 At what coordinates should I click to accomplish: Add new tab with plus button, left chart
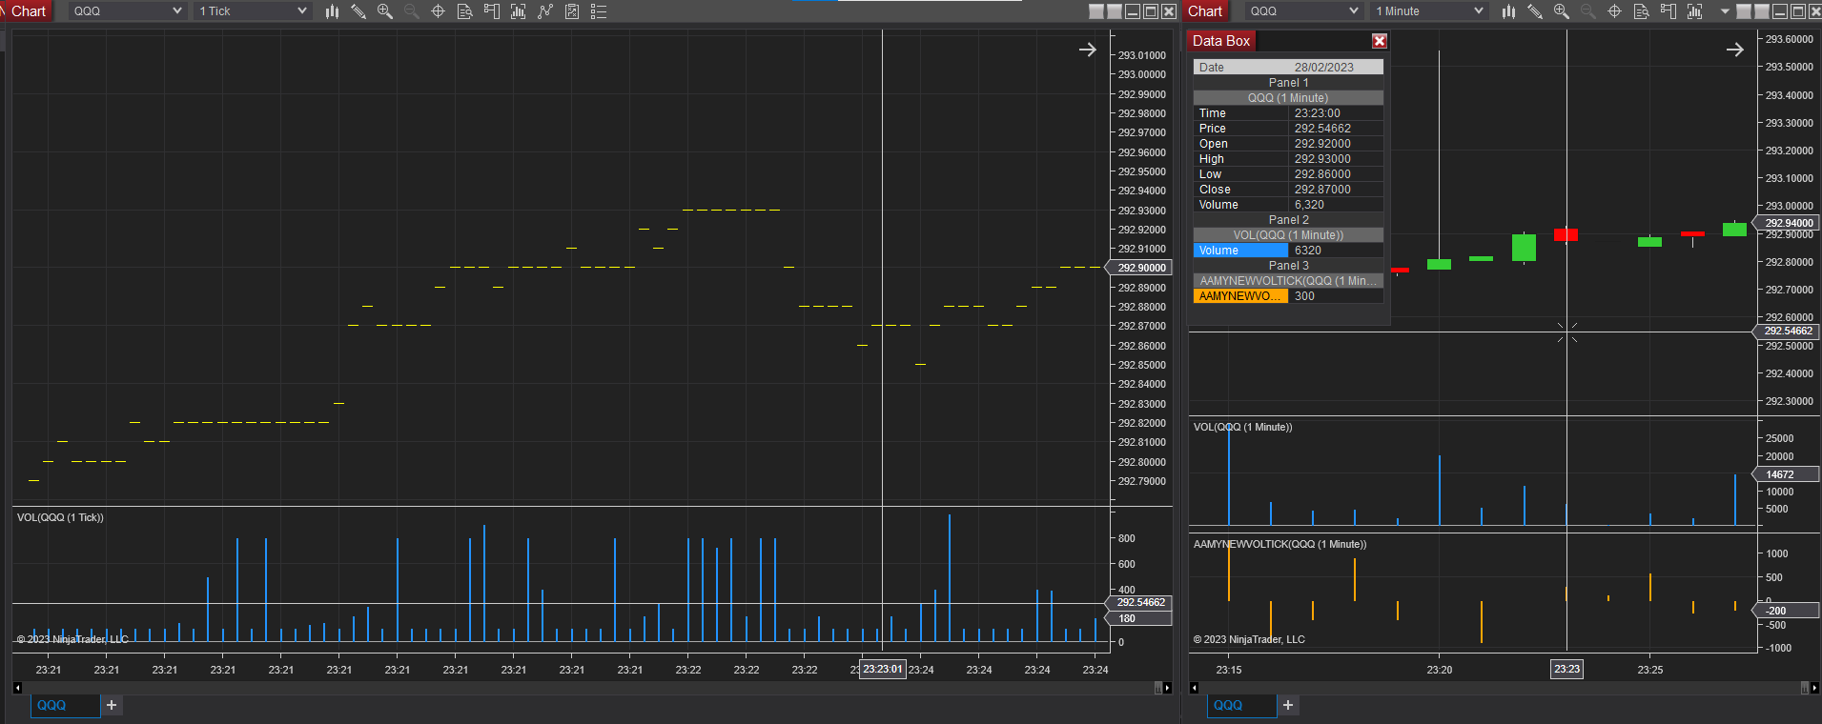(112, 705)
